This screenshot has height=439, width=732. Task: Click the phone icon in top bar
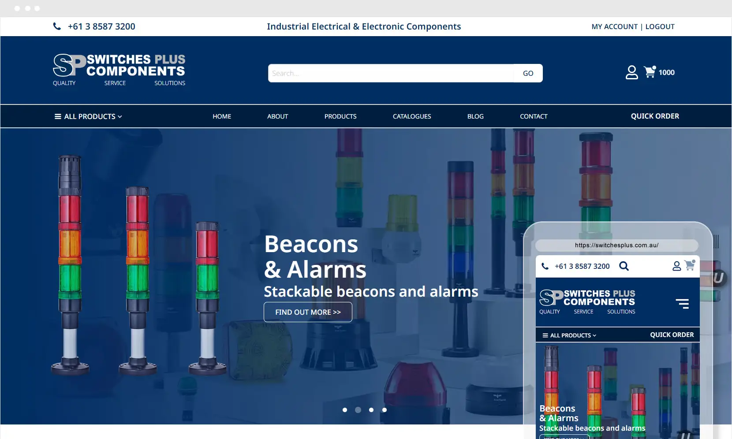coord(57,26)
